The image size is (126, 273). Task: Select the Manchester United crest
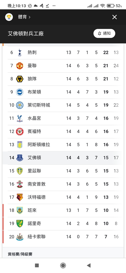(x=20, y=66)
